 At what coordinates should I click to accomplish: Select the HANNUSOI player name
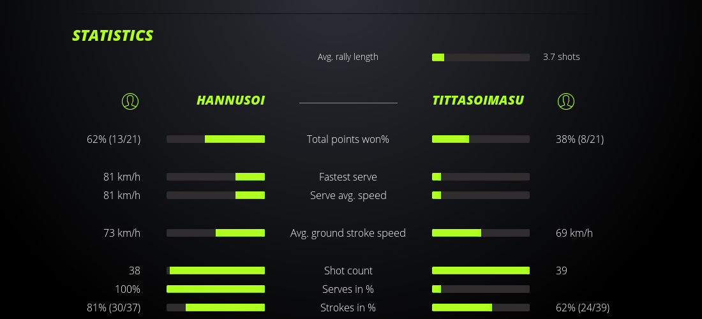click(230, 100)
